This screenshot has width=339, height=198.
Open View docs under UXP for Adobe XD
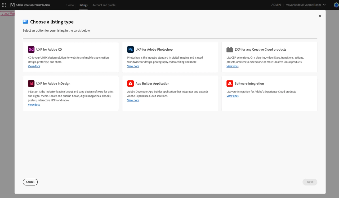(34, 66)
